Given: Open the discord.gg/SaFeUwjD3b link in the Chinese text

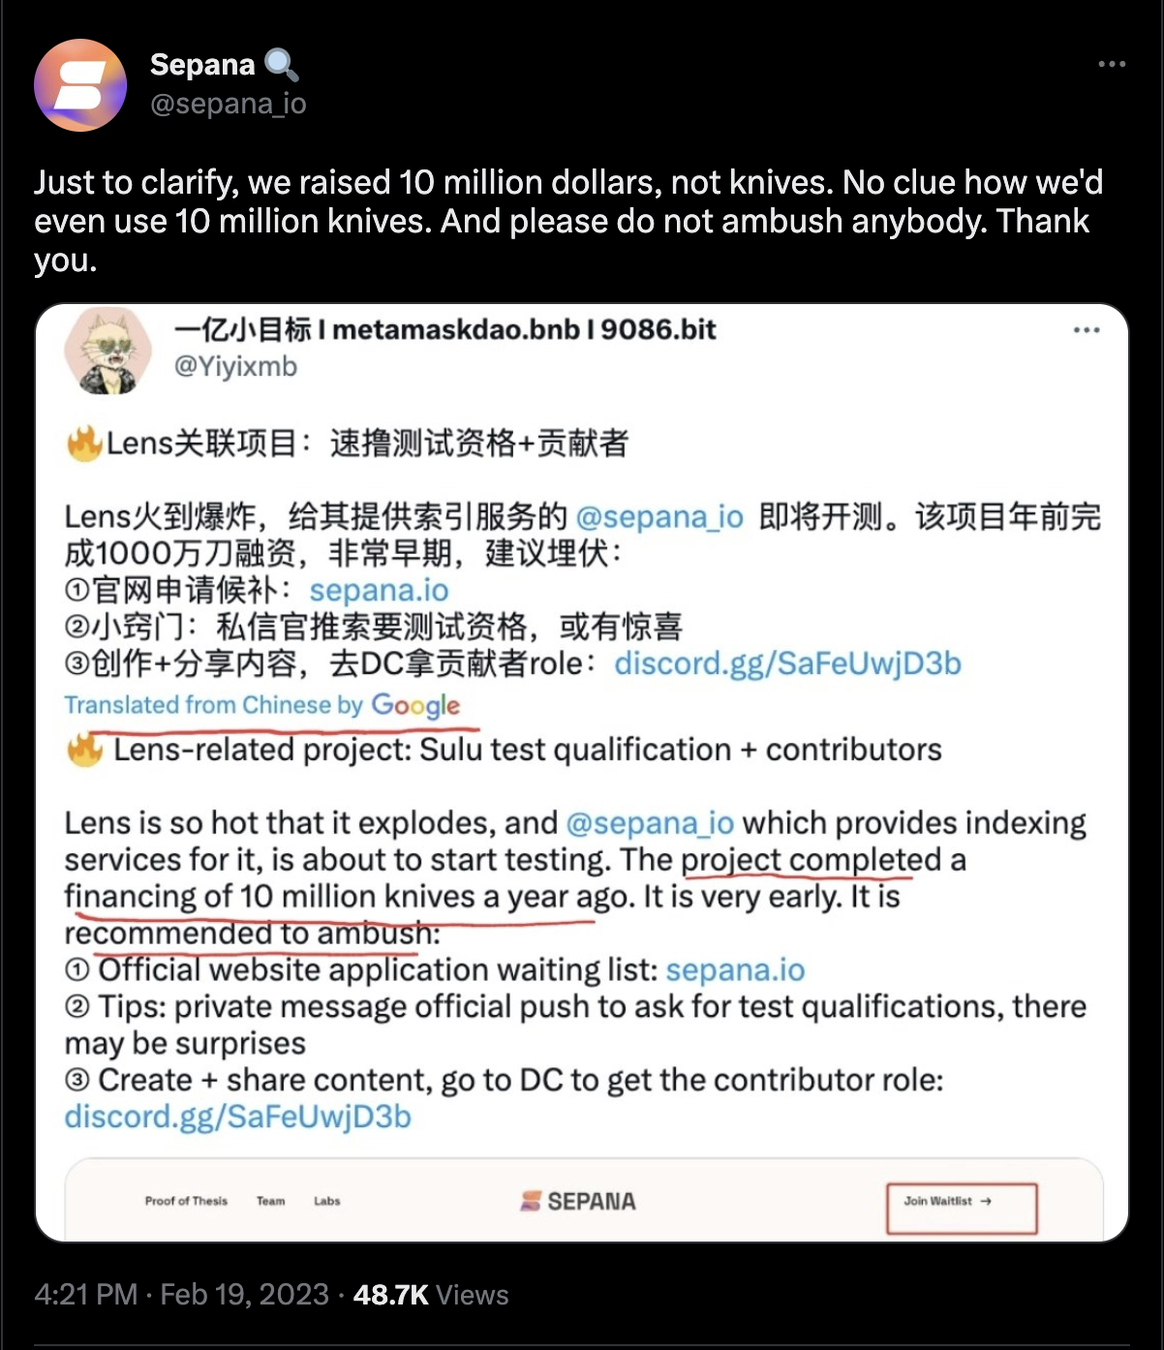Looking at the screenshot, I should (x=787, y=663).
